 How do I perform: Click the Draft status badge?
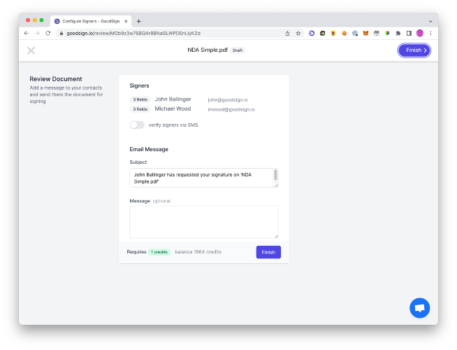238,50
